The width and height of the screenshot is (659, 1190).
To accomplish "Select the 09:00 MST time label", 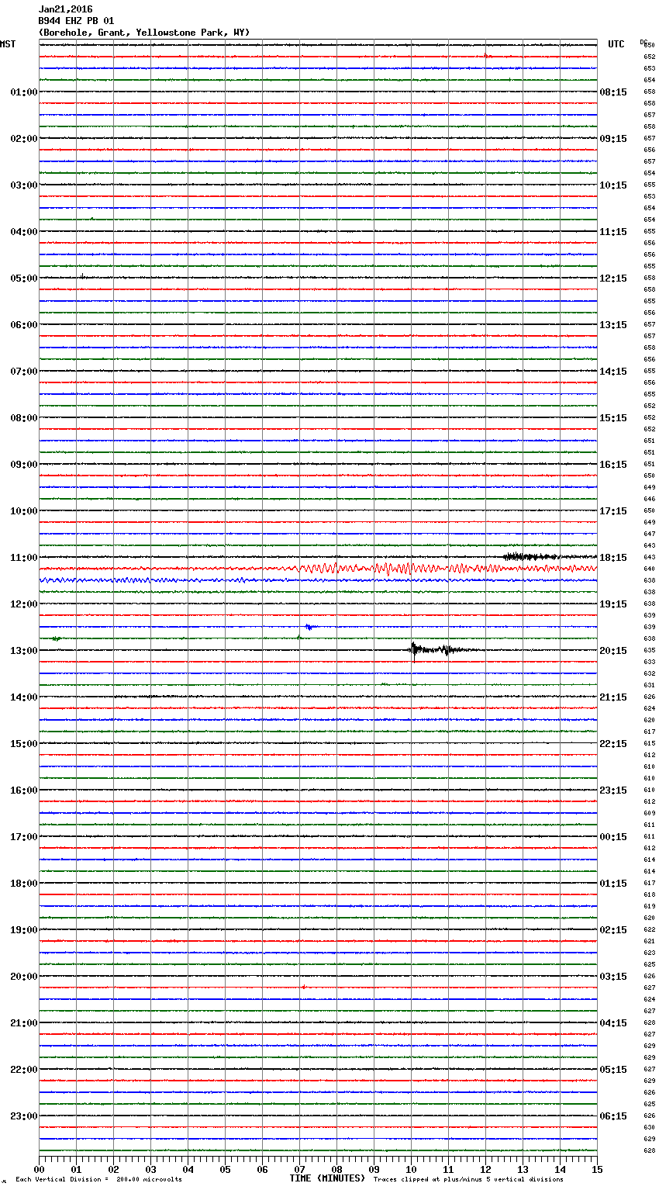I will point(24,465).
